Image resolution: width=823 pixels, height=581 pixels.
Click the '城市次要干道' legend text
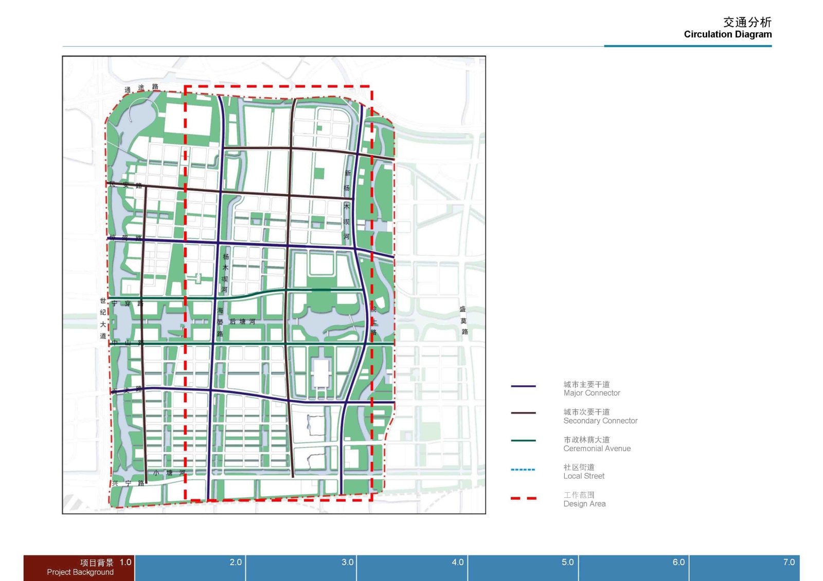tap(586, 412)
